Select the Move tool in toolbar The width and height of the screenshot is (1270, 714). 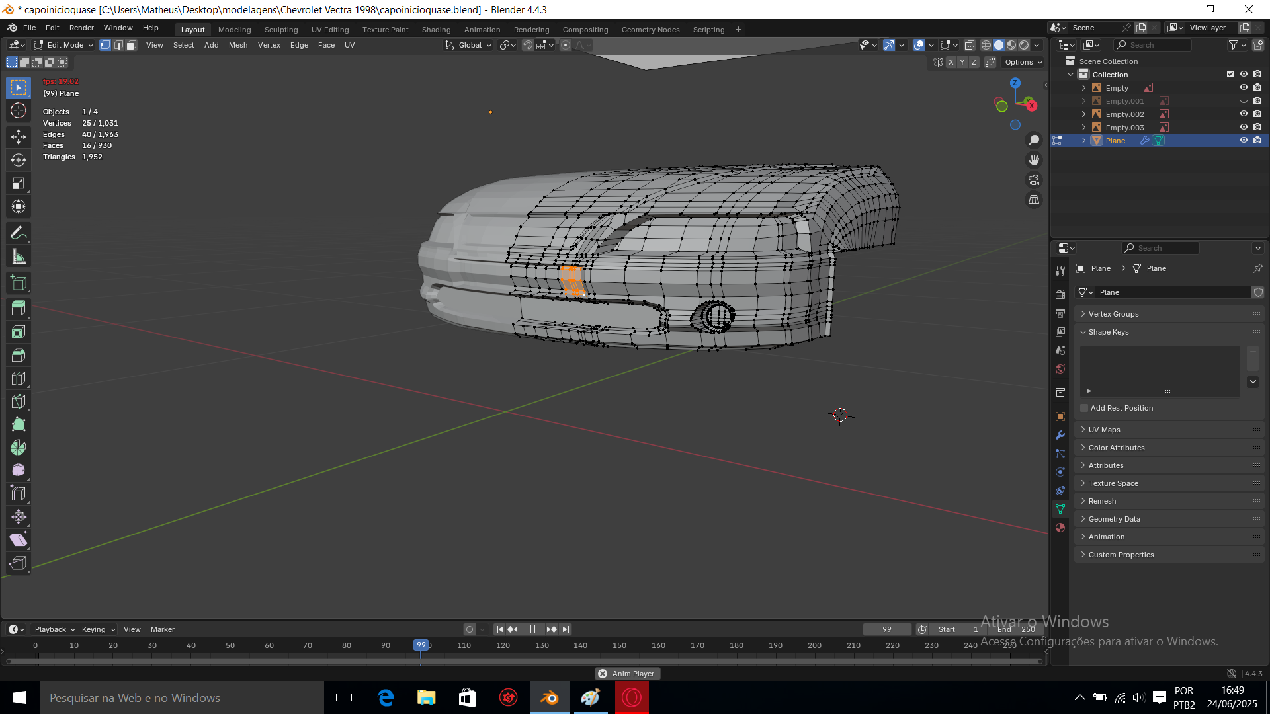[19, 137]
